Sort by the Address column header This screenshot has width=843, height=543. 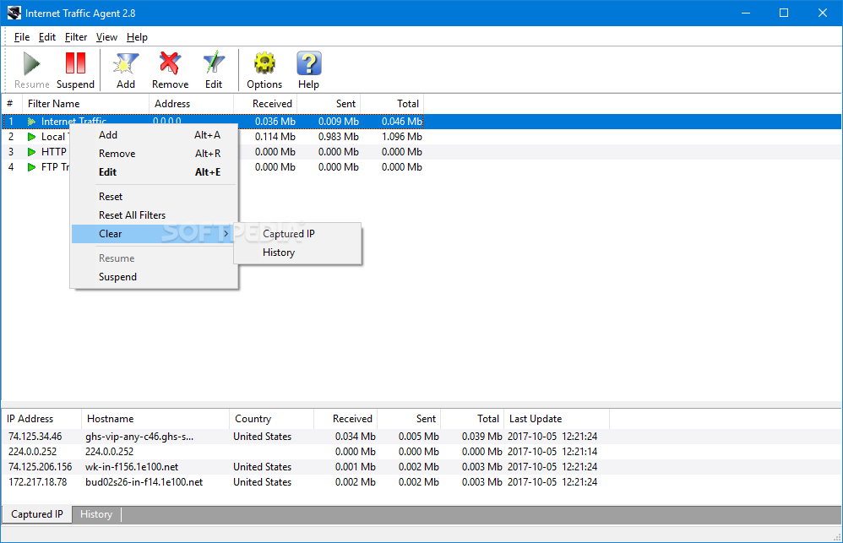(192, 104)
